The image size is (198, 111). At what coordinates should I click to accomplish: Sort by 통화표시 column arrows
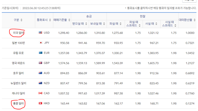click(x=50, y=20)
